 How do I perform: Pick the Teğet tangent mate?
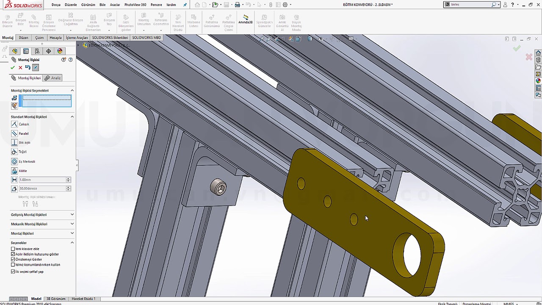coord(14,152)
